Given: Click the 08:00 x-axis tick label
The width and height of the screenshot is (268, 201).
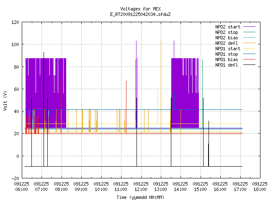Looking at the screenshot, I should (x=61, y=189).
